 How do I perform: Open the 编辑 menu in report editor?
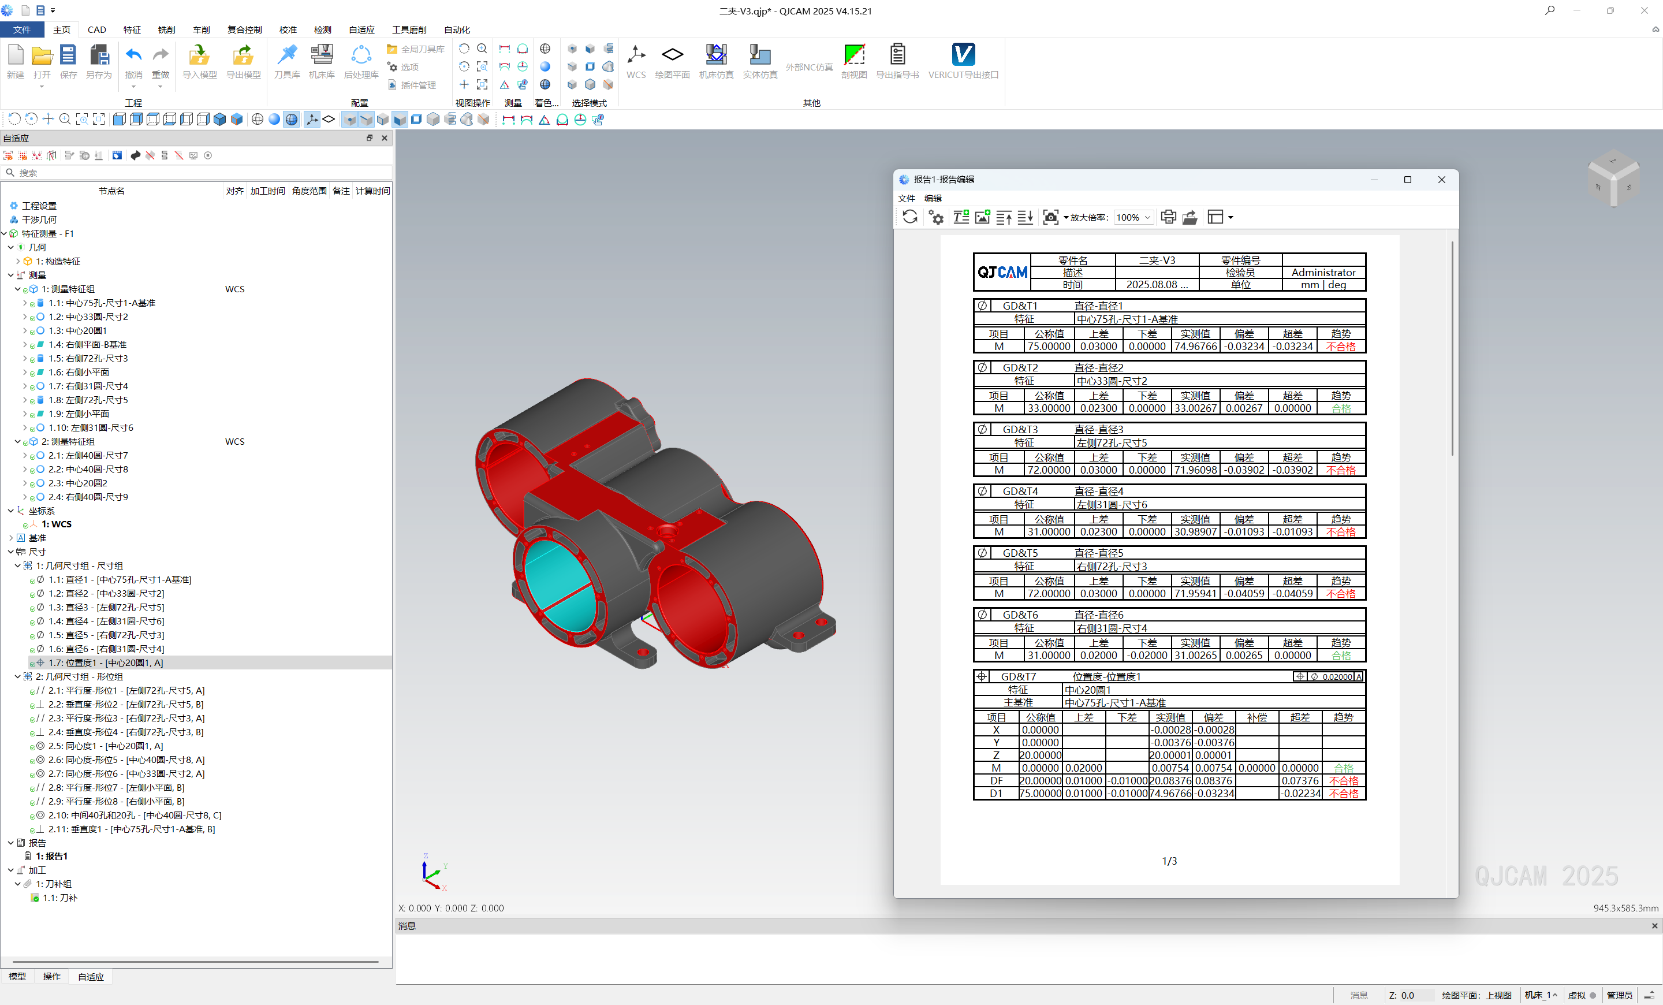point(933,199)
